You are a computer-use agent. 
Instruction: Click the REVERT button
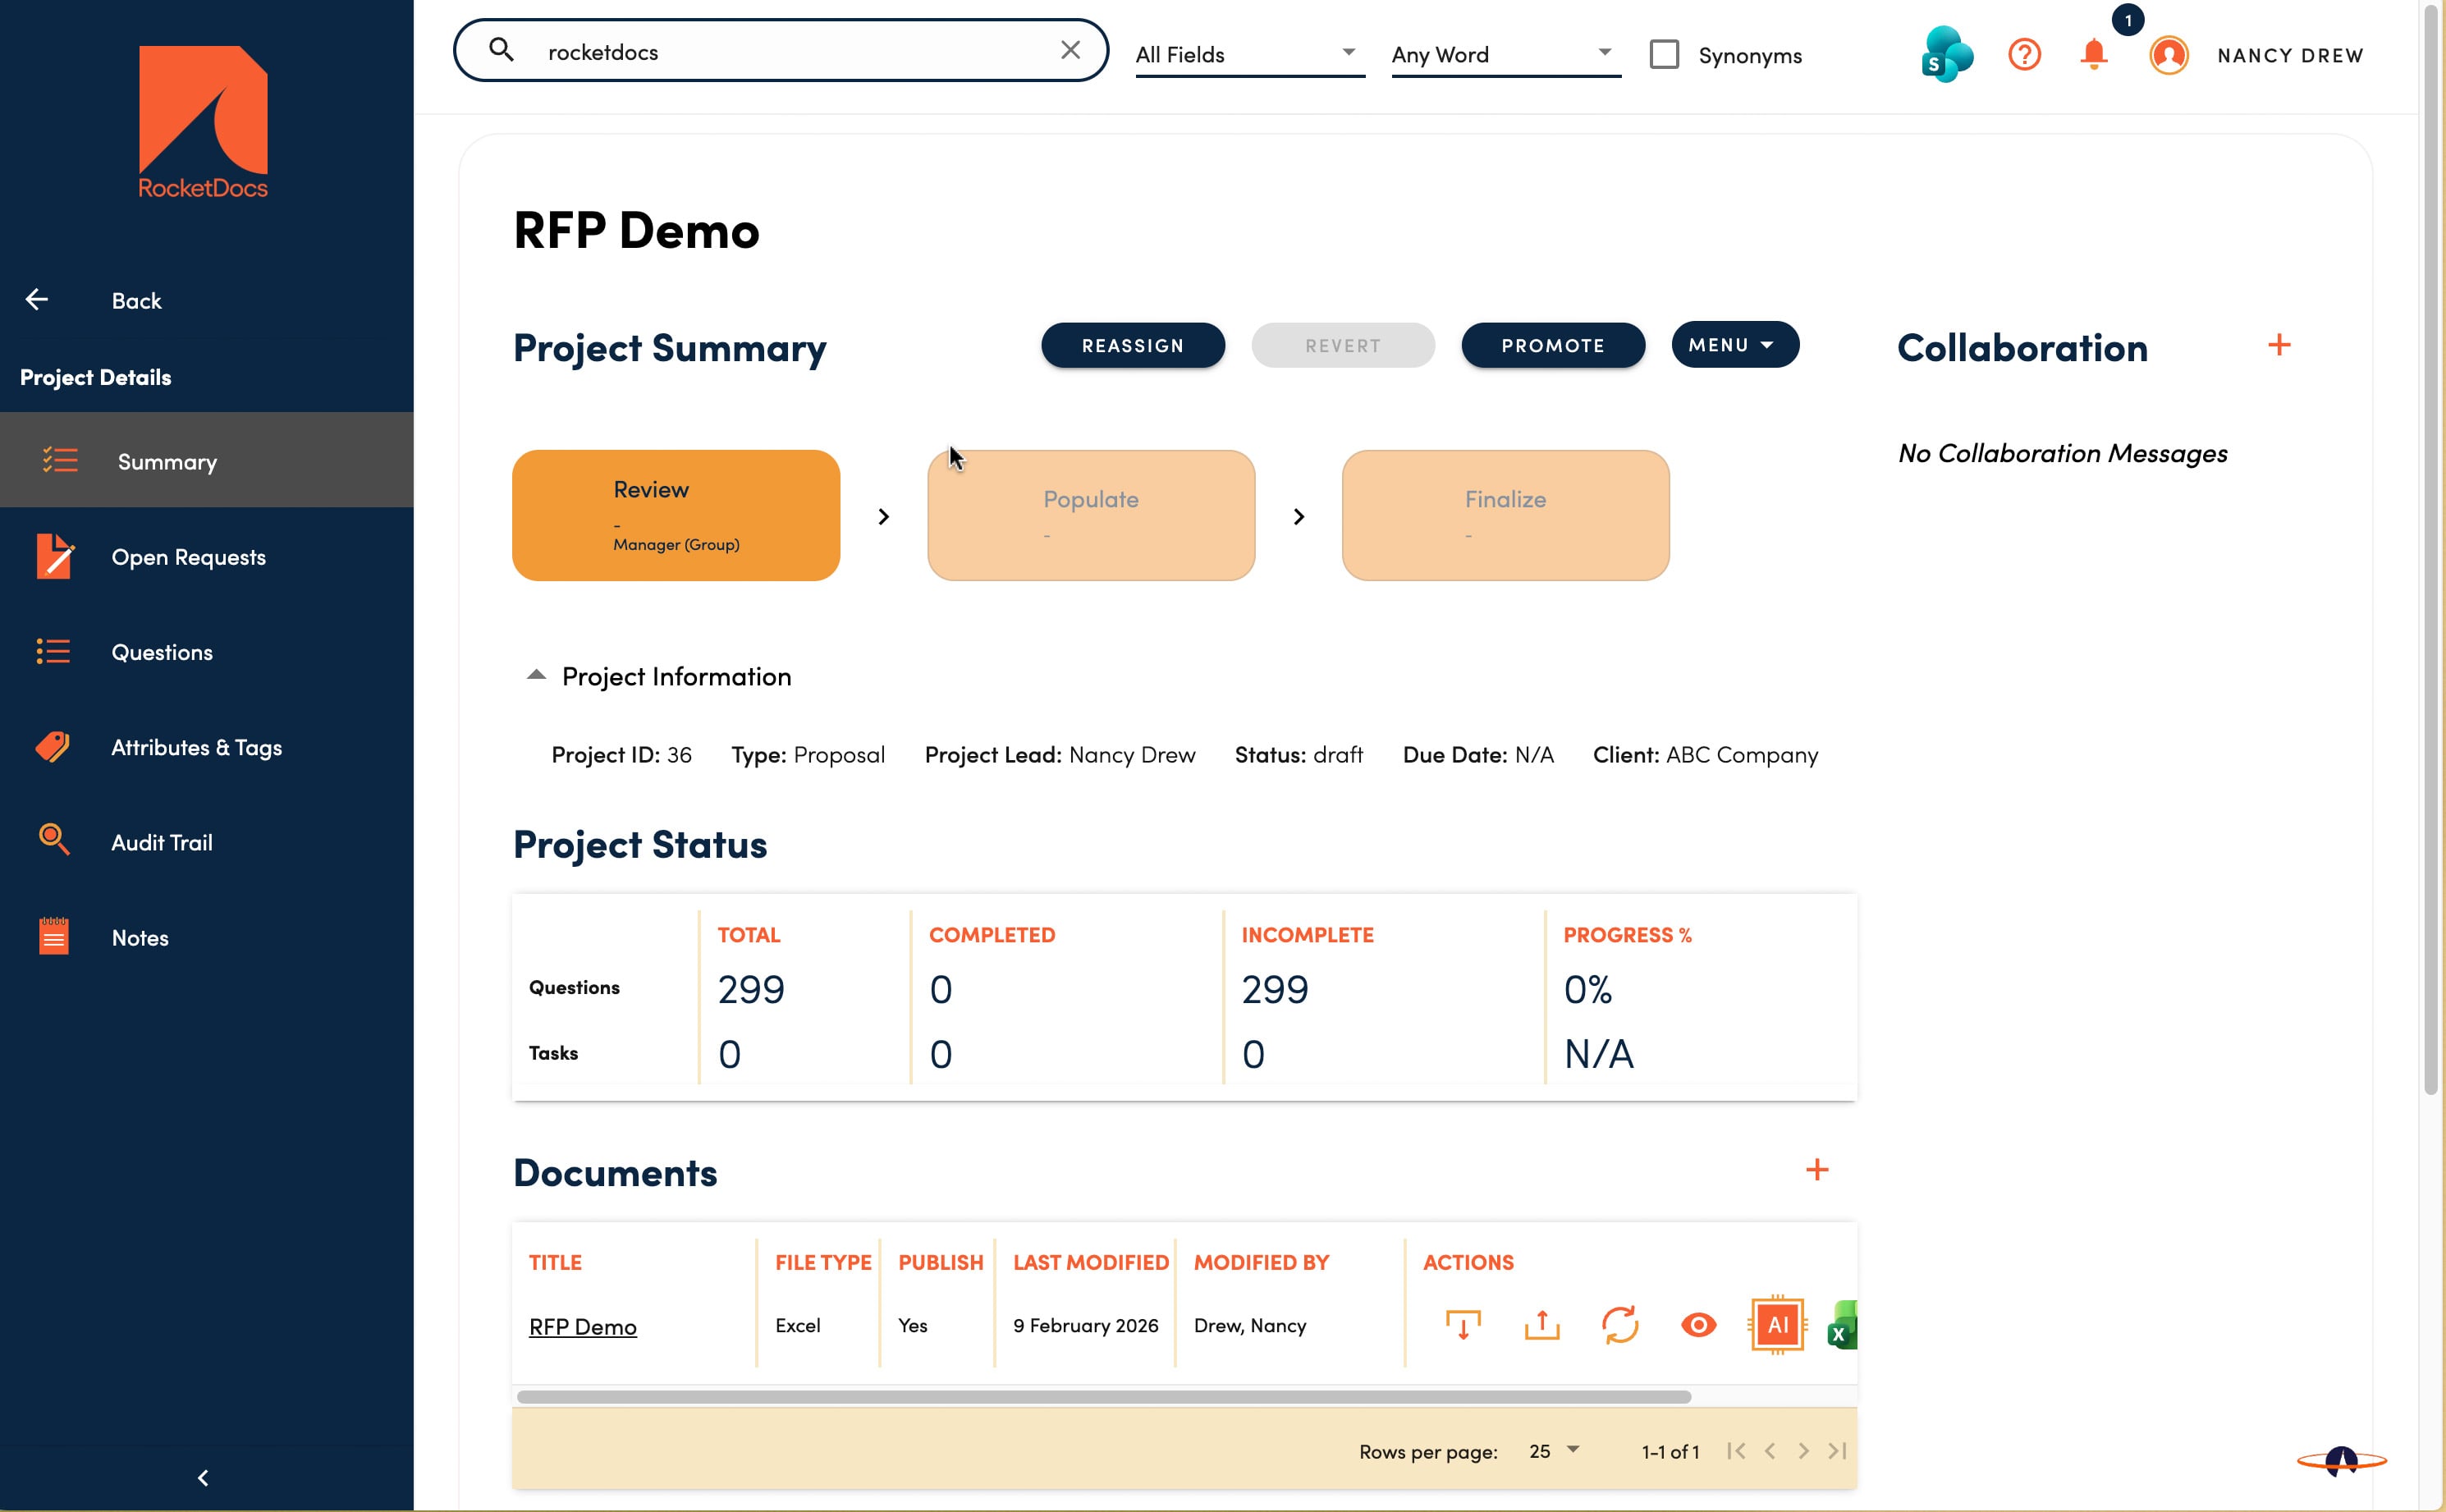[1343, 345]
